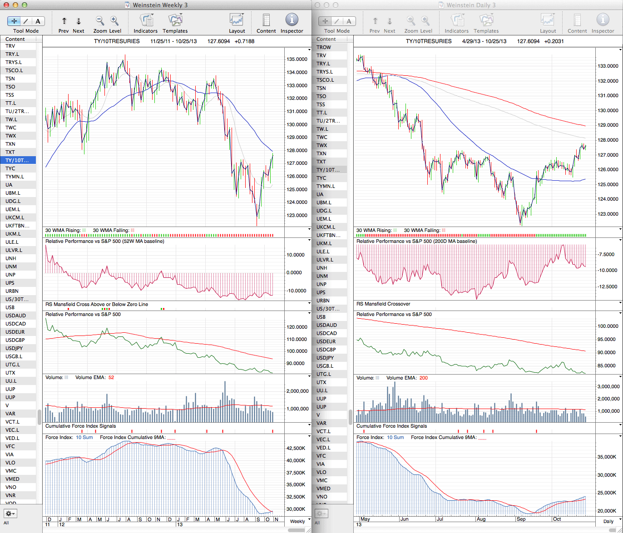
Task: Select TYC in the Weekly symbol list
Action: pyautogui.click(x=10, y=168)
